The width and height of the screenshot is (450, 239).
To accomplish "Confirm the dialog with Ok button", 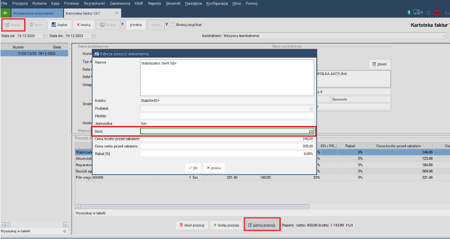I will pos(193,168).
